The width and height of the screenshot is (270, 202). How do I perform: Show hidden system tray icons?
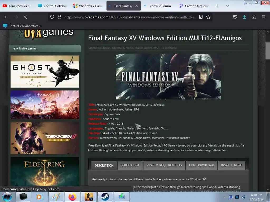coord(224,197)
